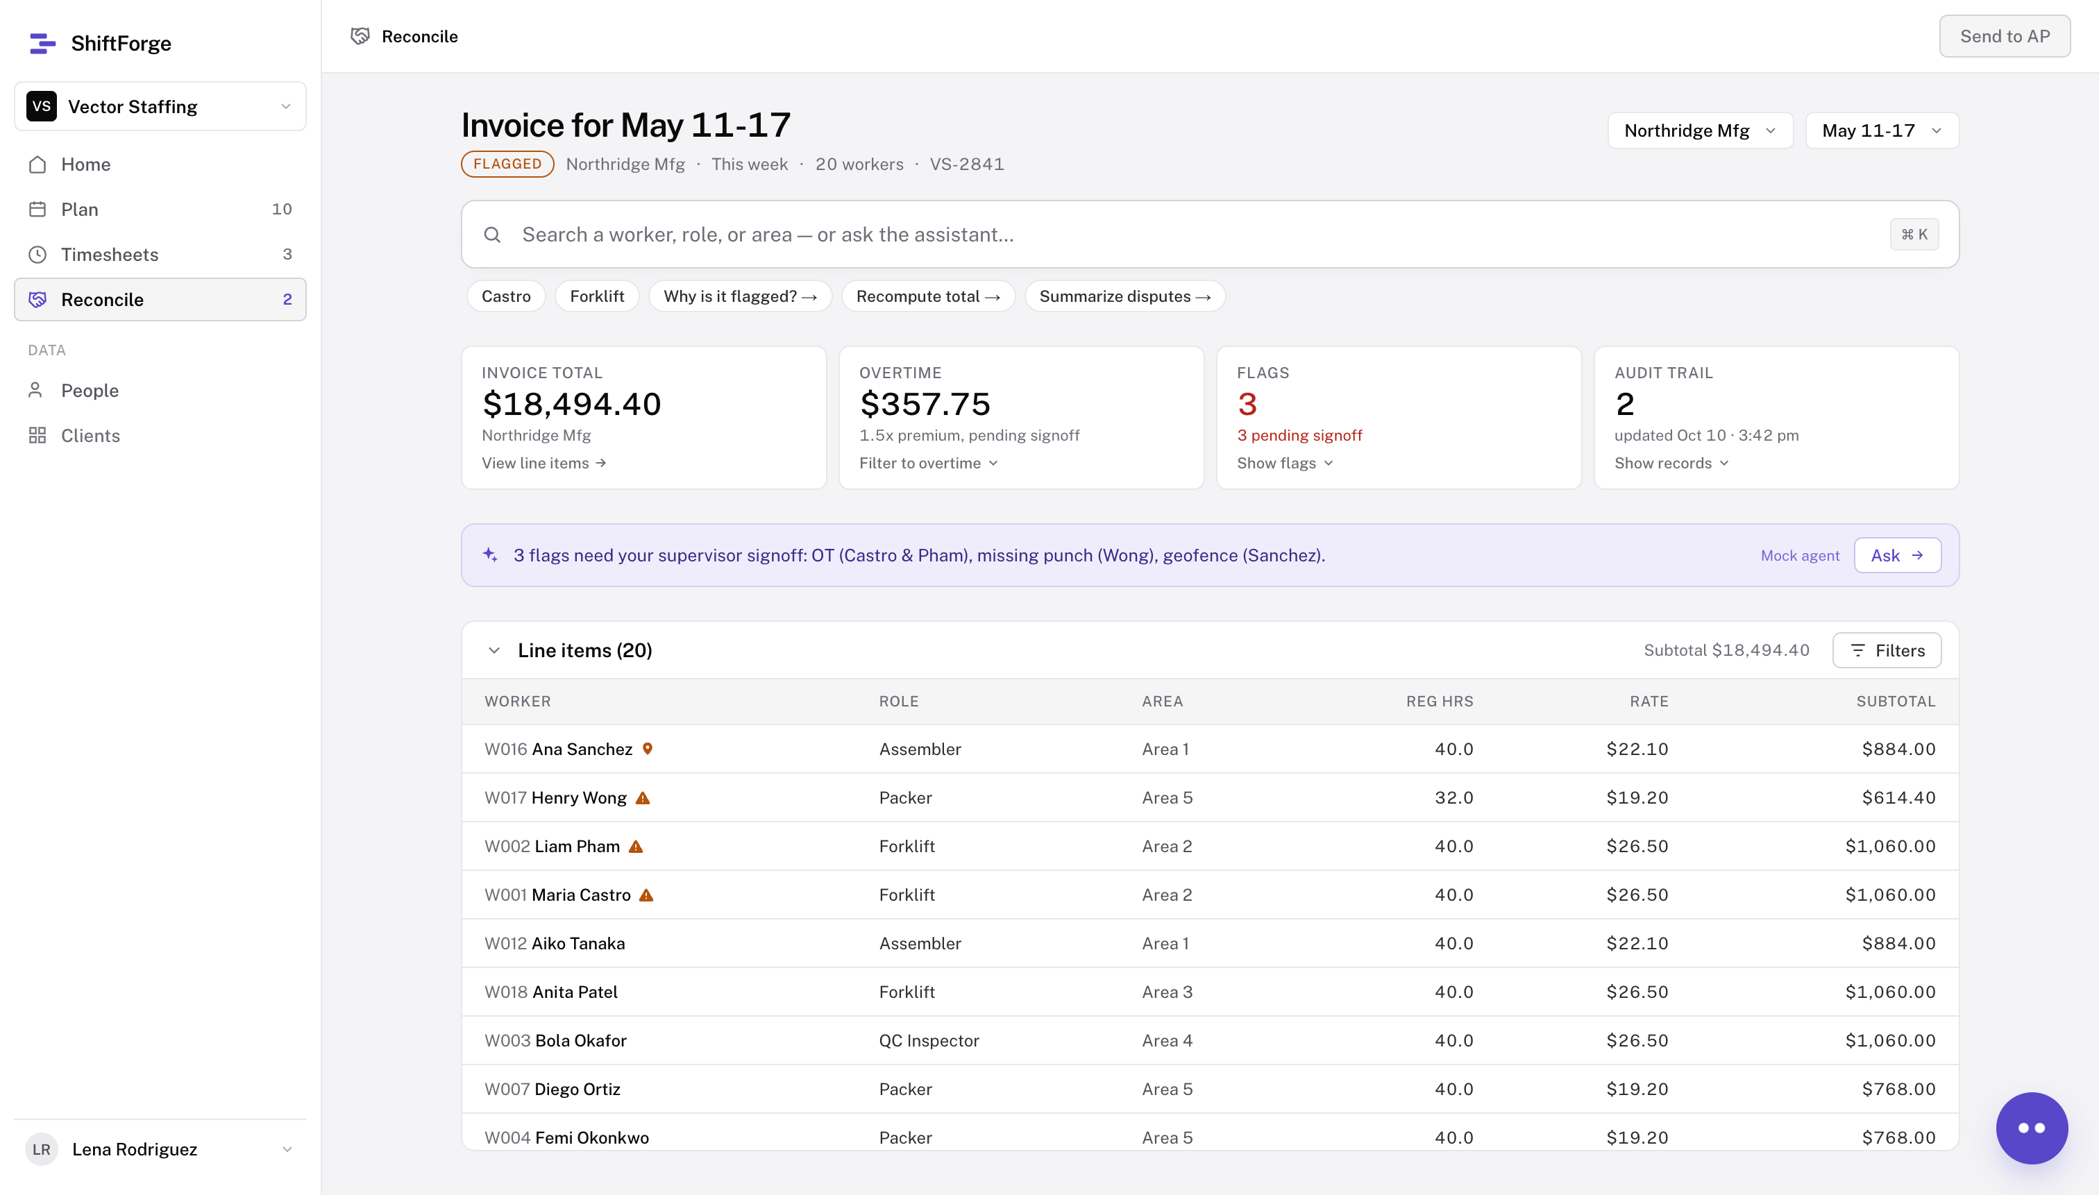This screenshot has width=2099, height=1195.
Task: Click the Mock agent label
Action: point(1799,556)
